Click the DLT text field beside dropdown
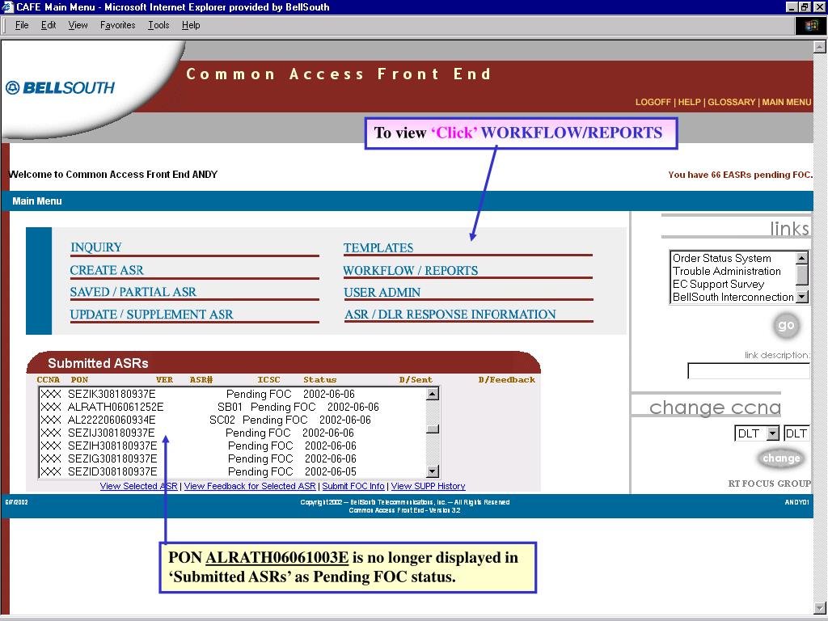The width and height of the screenshot is (828, 621). tap(796, 433)
